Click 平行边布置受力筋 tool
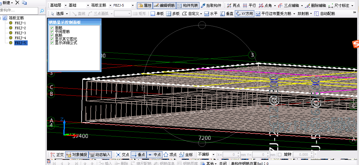The height and width of the screenshot is (165, 359). [273, 14]
